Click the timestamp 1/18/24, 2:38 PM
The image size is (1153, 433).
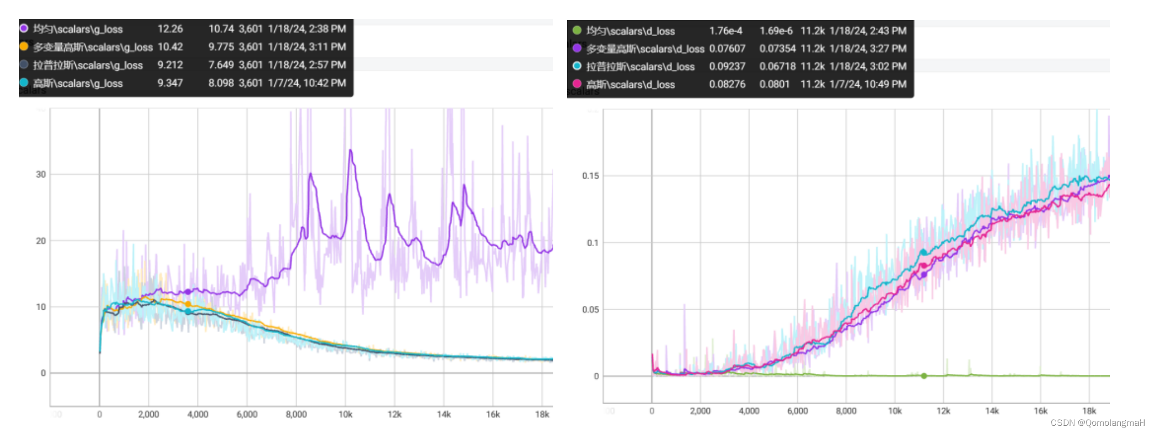tap(307, 29)
